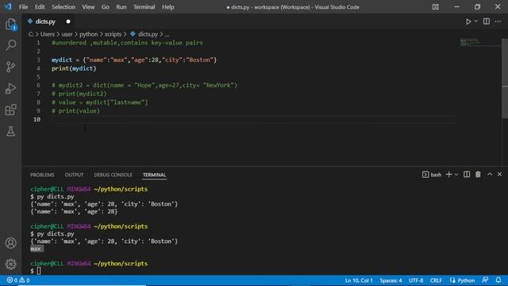
Task: Split the editor to the right
Action: [487, 21]
